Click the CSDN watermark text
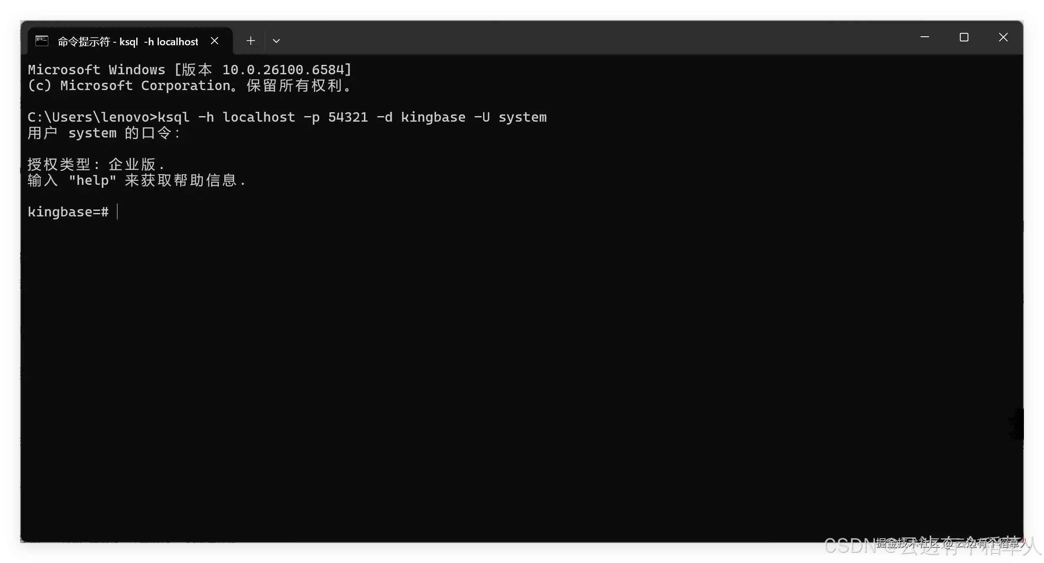Image resolution: width=1044 pixels, height=563 pixels. point(850,545)
